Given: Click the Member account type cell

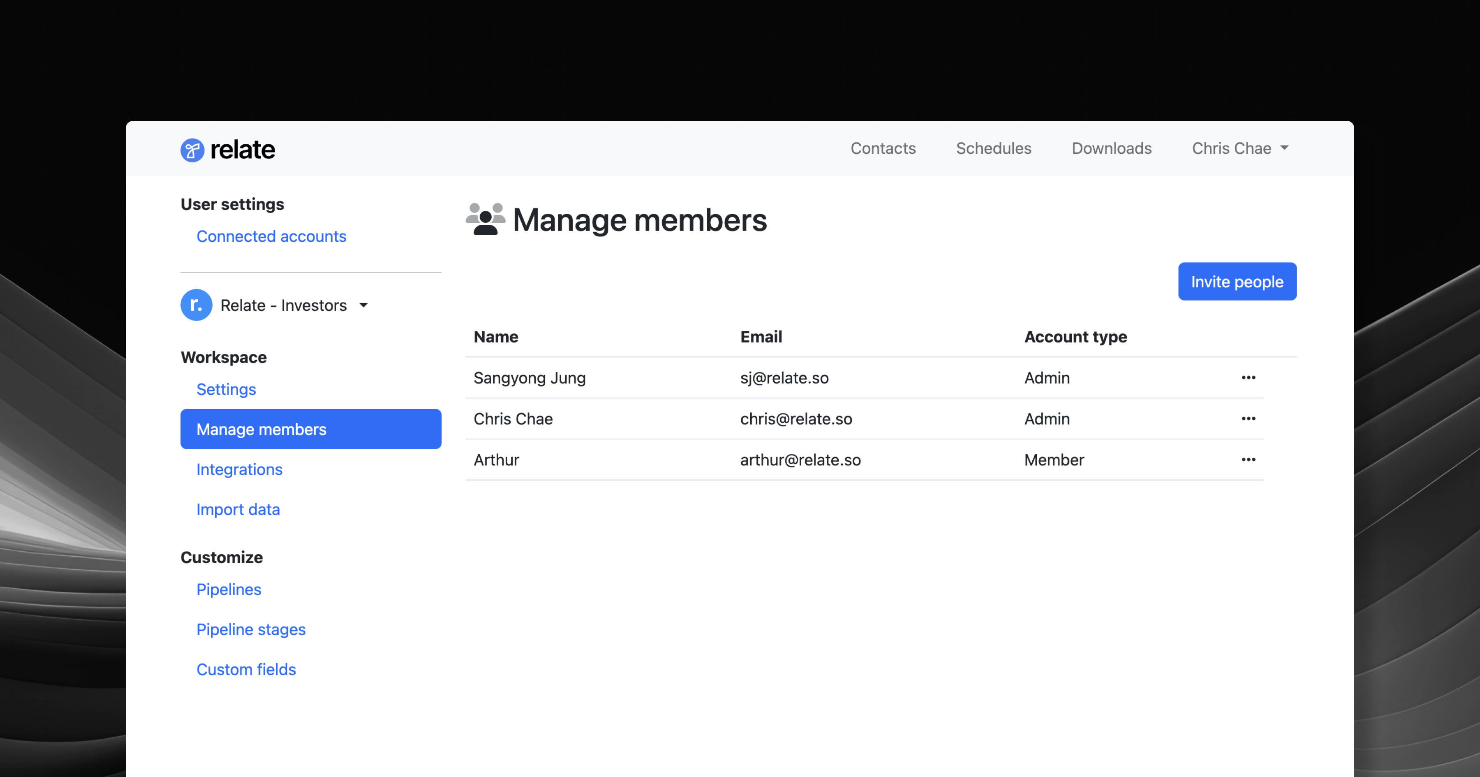Looking at the screenshot, I should point(1054,460).
